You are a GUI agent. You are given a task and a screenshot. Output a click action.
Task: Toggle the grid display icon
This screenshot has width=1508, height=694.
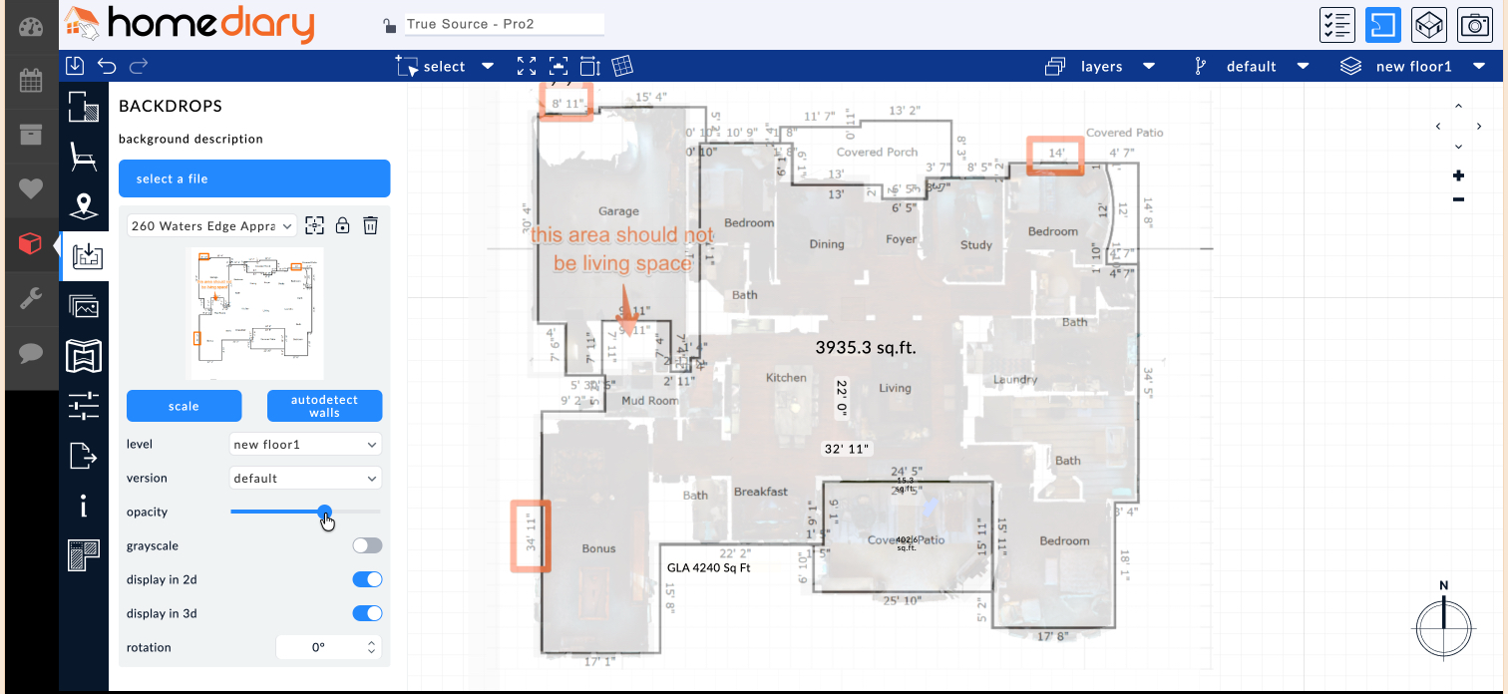[622, 66]
